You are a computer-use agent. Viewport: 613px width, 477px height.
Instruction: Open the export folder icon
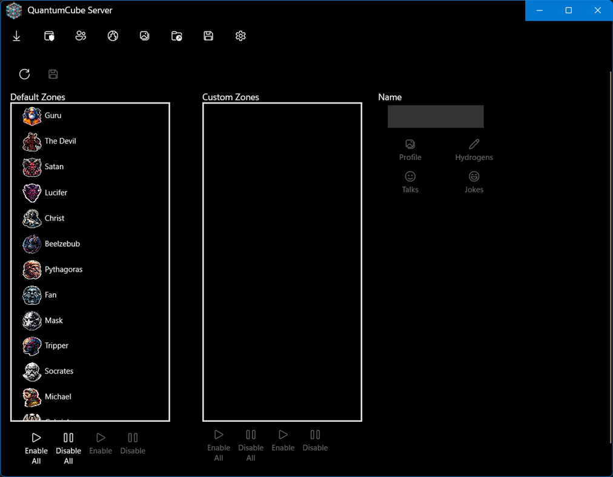[176, 36]
